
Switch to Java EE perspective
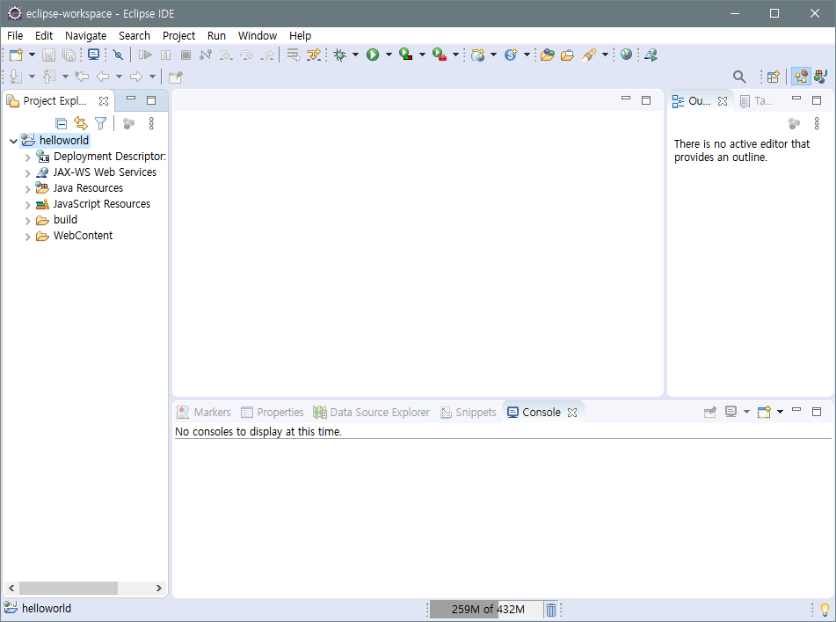click(x=801, y=77)
